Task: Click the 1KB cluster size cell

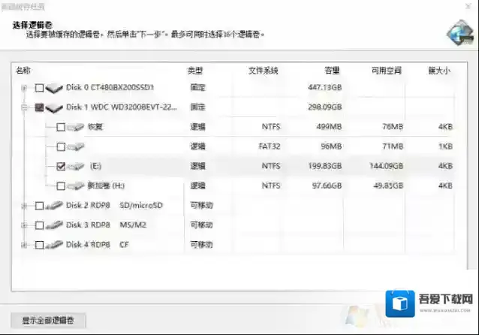Action: coord(445,146)
